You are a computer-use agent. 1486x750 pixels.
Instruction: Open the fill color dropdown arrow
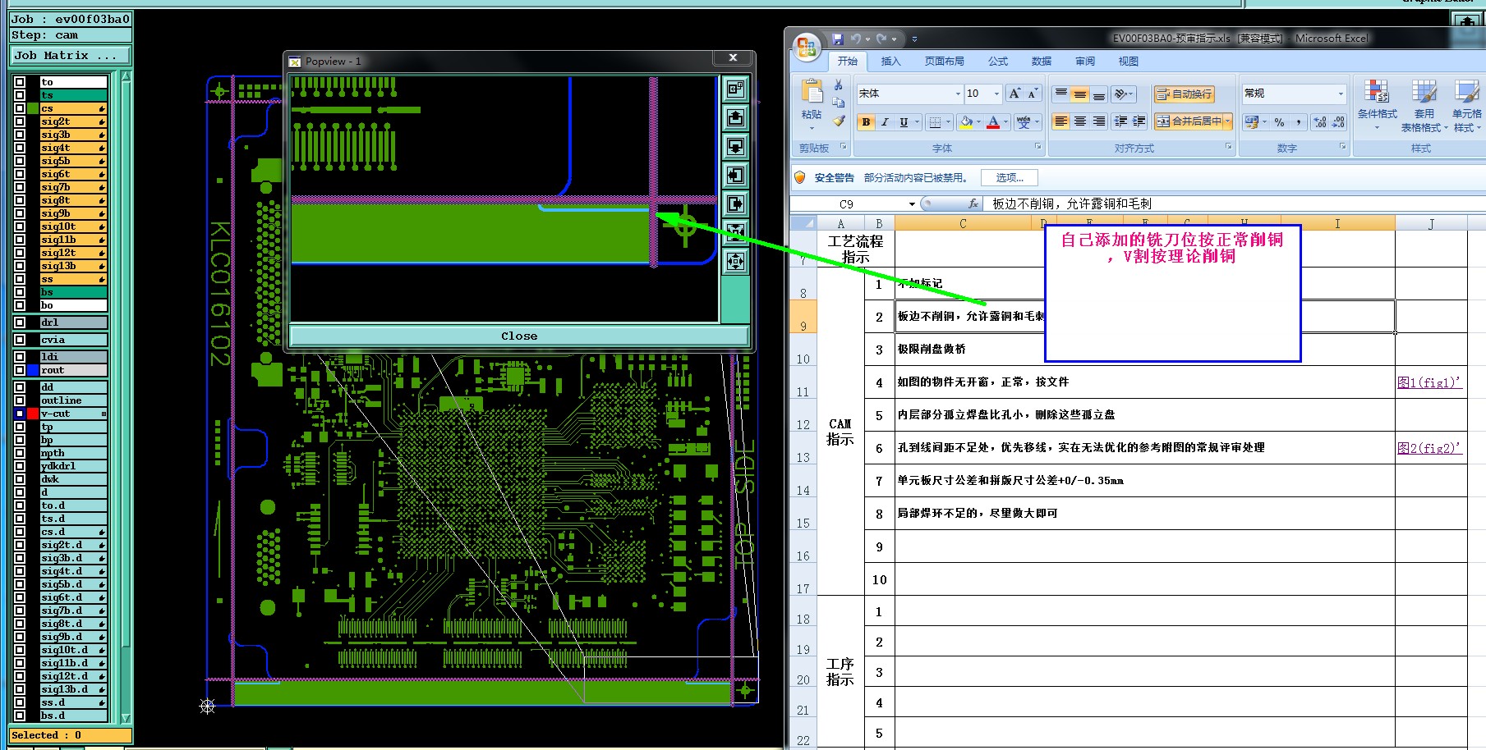978,122
